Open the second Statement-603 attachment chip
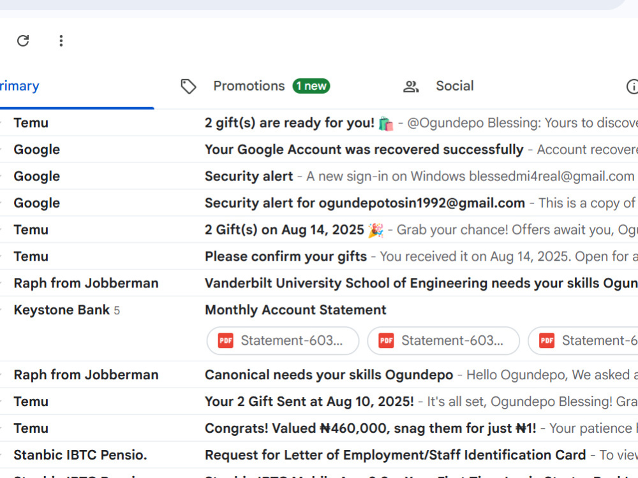638x478 pixels. click(x=443, y=340)
